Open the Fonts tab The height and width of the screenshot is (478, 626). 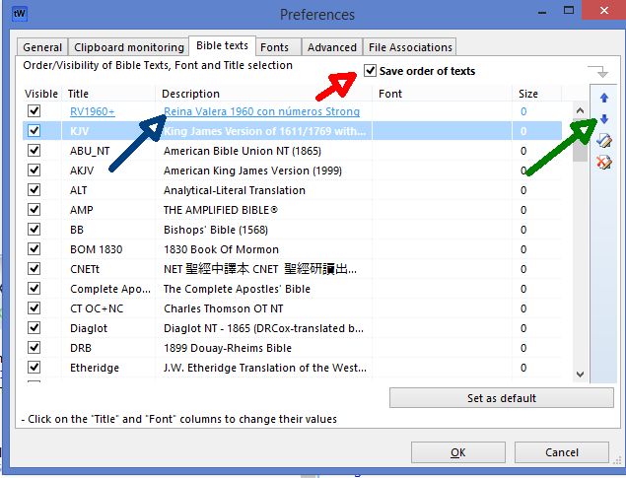[x=278, y=47]
